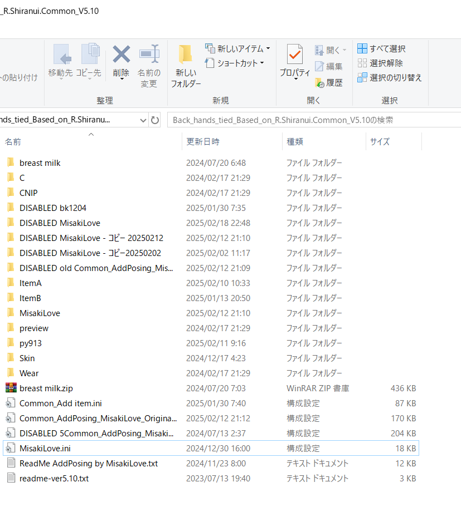Select the MisakiLove folder name
The width and height of the screenshot is (461, 507).
(40, 313)
